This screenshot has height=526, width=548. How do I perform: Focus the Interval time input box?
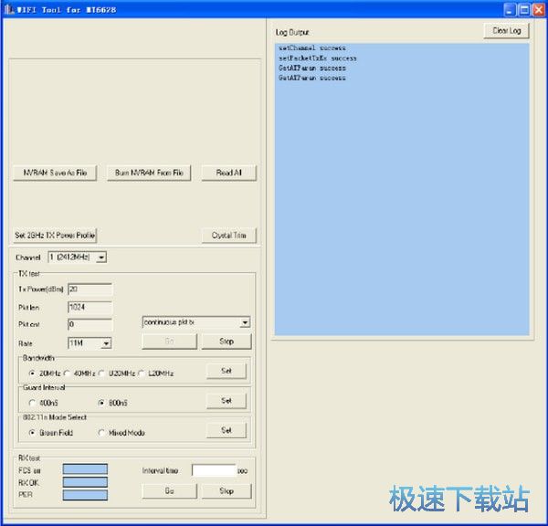click(213, 470)
